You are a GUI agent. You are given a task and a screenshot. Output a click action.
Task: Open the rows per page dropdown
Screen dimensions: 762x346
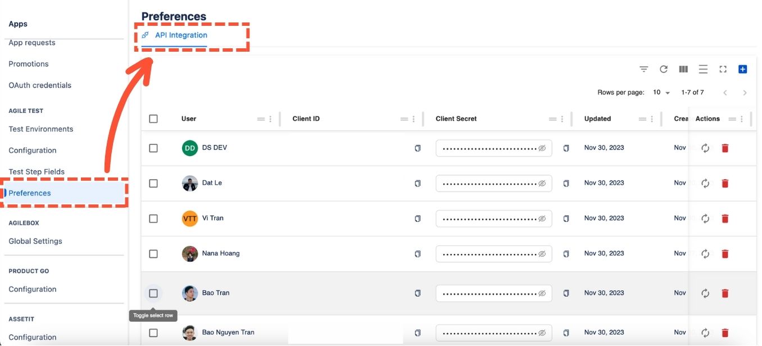click(661, 93)
